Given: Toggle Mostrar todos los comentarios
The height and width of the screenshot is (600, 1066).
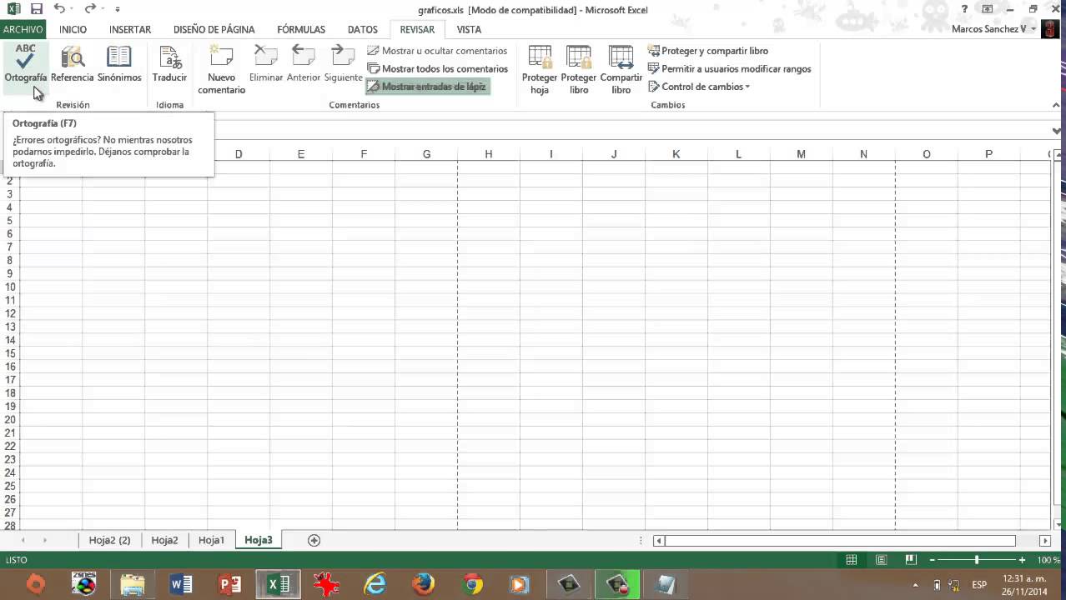Looking at the screenshot, I should [x=438, y=69].
